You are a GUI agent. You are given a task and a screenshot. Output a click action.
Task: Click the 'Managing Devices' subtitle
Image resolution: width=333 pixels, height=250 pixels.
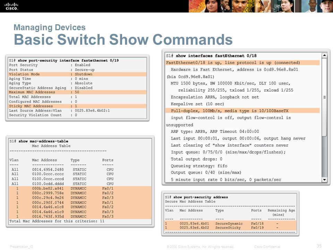(50, 27)
